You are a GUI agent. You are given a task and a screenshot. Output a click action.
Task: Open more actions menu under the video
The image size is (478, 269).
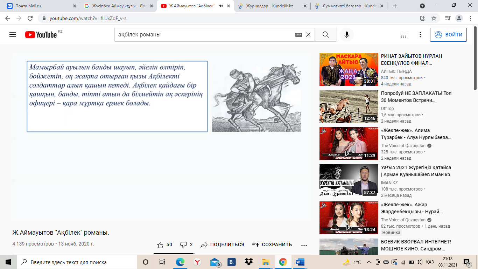tap(304, 245)
